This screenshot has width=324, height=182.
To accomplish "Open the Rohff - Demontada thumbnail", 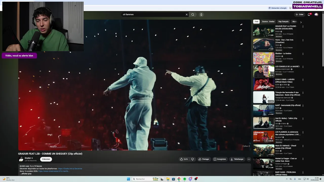I will point(264,110).
